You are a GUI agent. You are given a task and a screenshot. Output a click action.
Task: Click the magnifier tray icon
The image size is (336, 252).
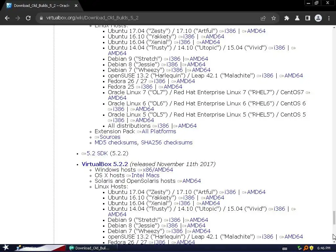(305, 248)
